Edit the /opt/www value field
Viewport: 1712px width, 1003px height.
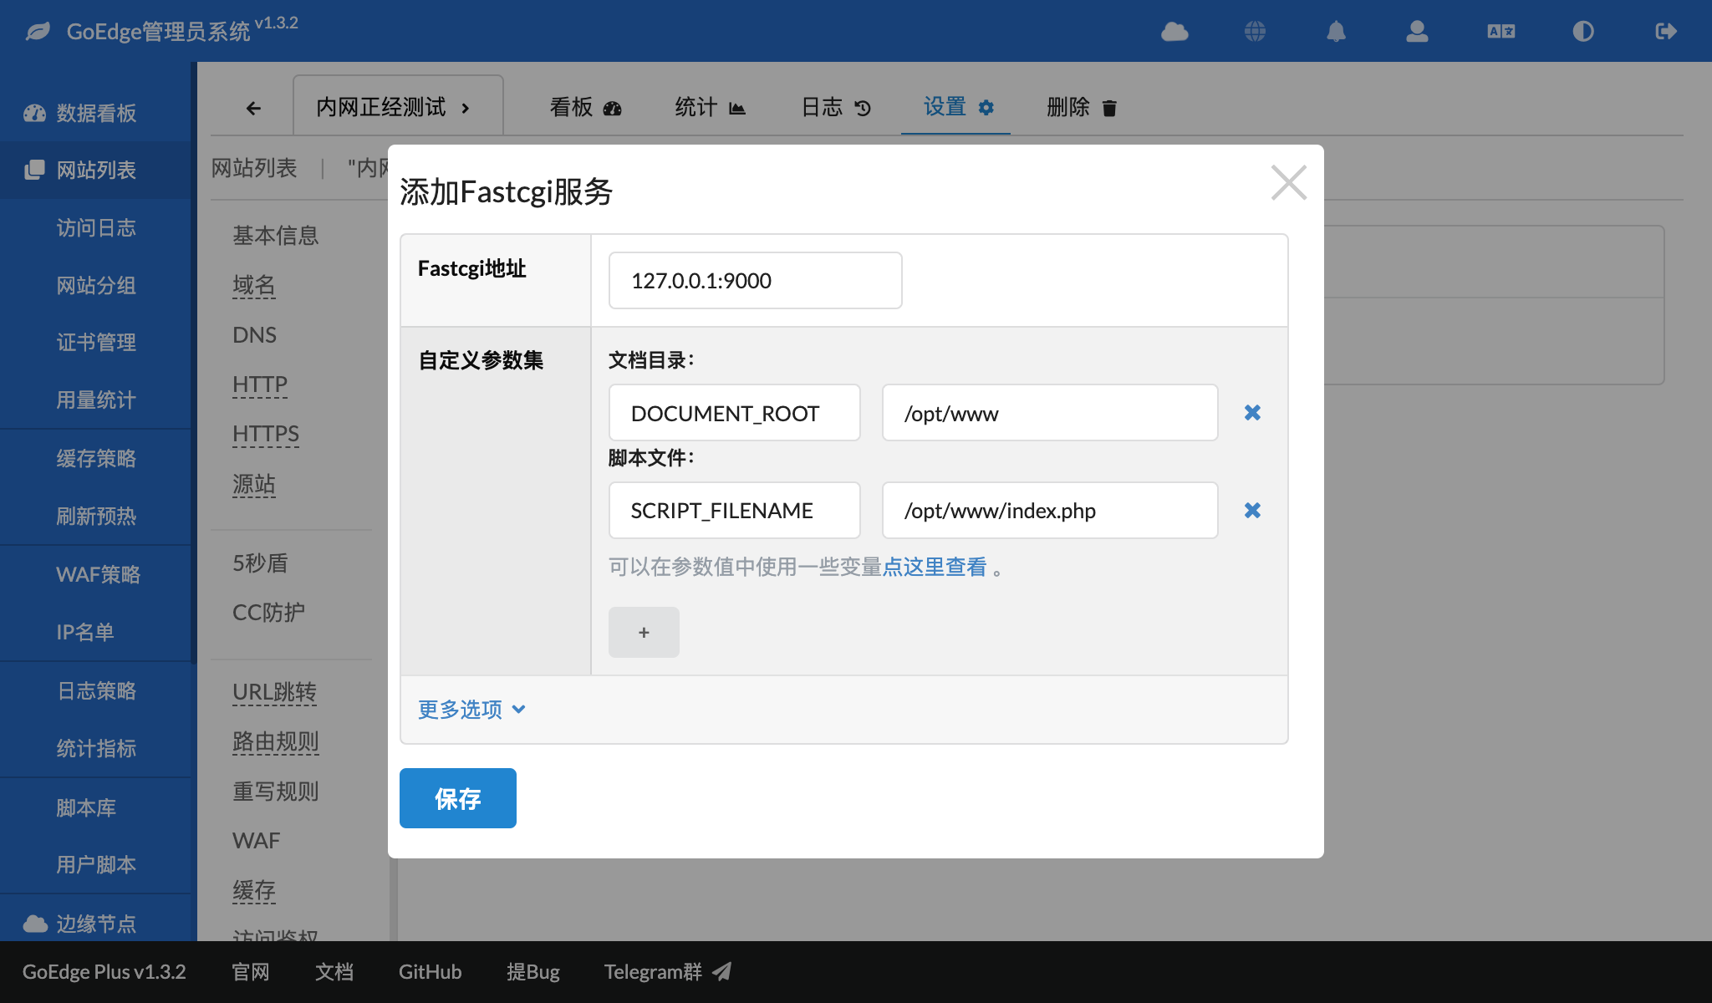coord(1050,412)
